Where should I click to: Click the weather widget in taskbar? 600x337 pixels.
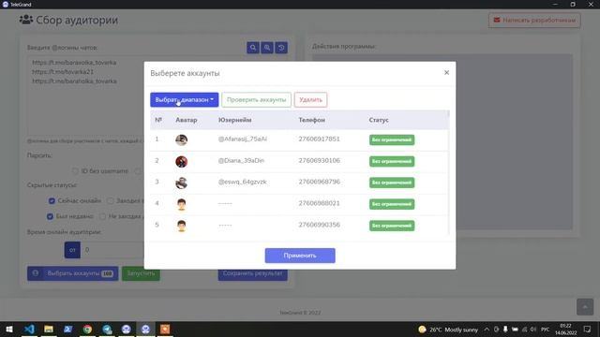coord(448,330)
